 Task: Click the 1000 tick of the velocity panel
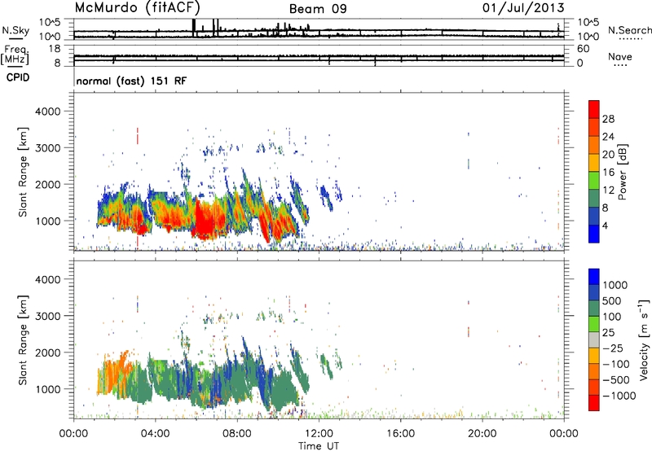pos(47,390)
